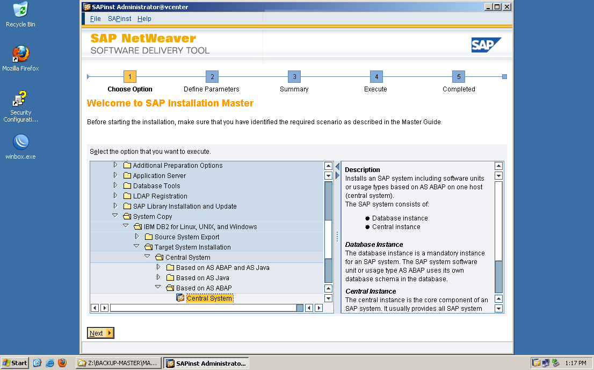Select the Central System installation option icon
The width and height of the screenshot is (594, 370).
click(180, 298)
